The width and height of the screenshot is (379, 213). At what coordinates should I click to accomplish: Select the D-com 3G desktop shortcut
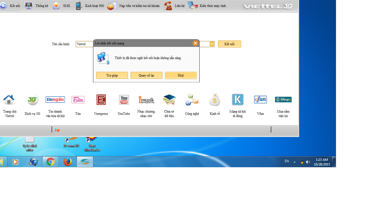(x=71, y=142)
